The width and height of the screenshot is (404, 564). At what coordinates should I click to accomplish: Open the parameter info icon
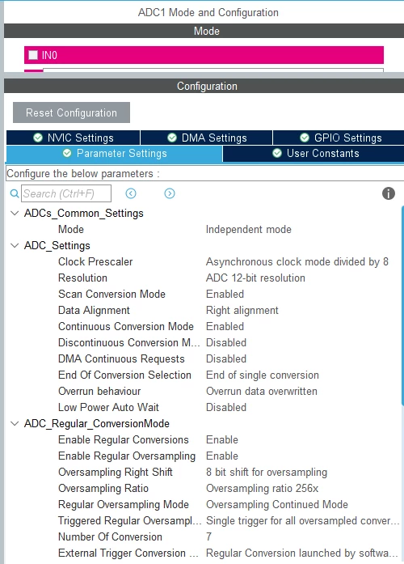coord(388,193)
